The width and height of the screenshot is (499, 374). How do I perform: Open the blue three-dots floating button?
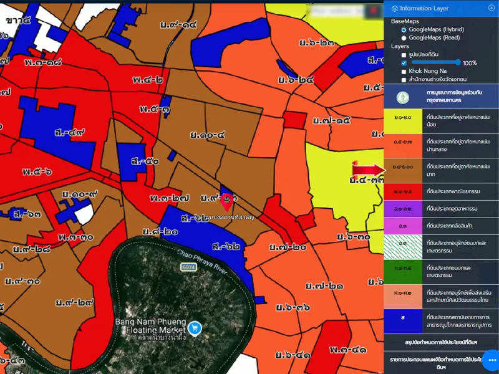[490, 360]
